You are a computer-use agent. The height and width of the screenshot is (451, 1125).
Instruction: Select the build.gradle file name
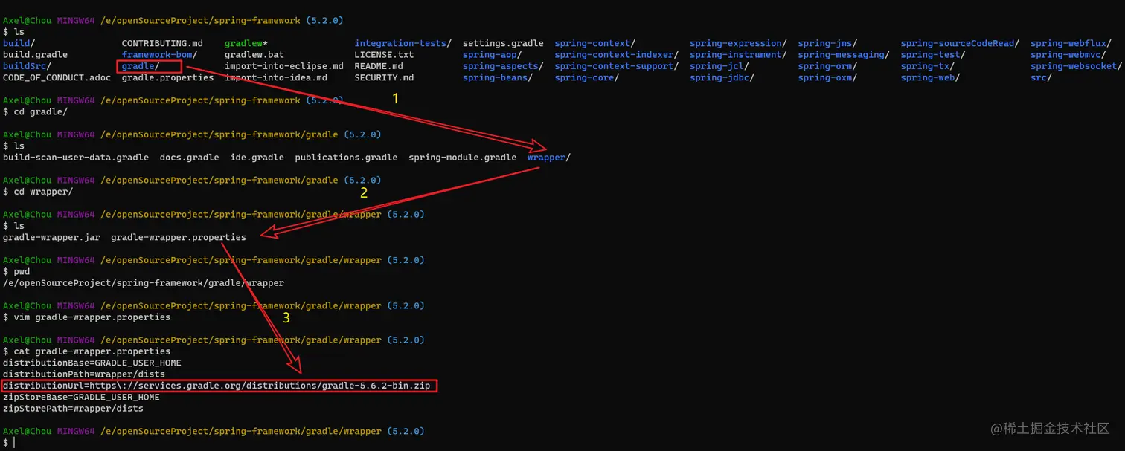(35, 55)
